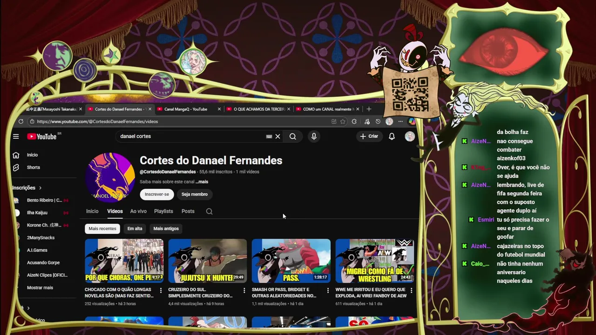The height and width of the screenshot is (335, 596).
Task: Open the split screen icon in address bar
Action: point(334,121)
